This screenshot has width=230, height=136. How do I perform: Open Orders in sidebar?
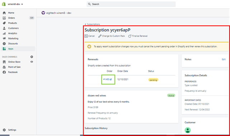tap(11, 18)
